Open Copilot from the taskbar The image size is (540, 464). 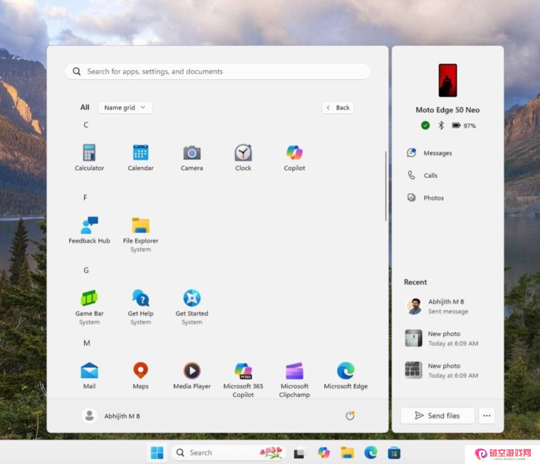tap(323, 453)
